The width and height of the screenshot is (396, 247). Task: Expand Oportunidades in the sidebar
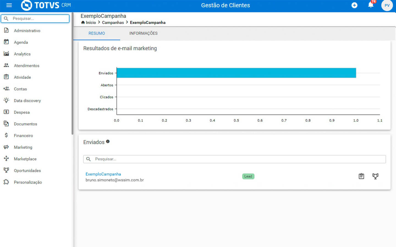(27, 171)
